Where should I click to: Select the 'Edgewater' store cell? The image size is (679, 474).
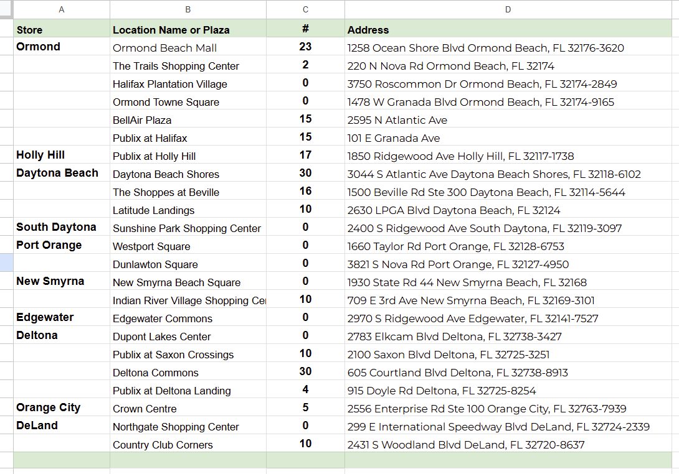click(x=62, y=317)
